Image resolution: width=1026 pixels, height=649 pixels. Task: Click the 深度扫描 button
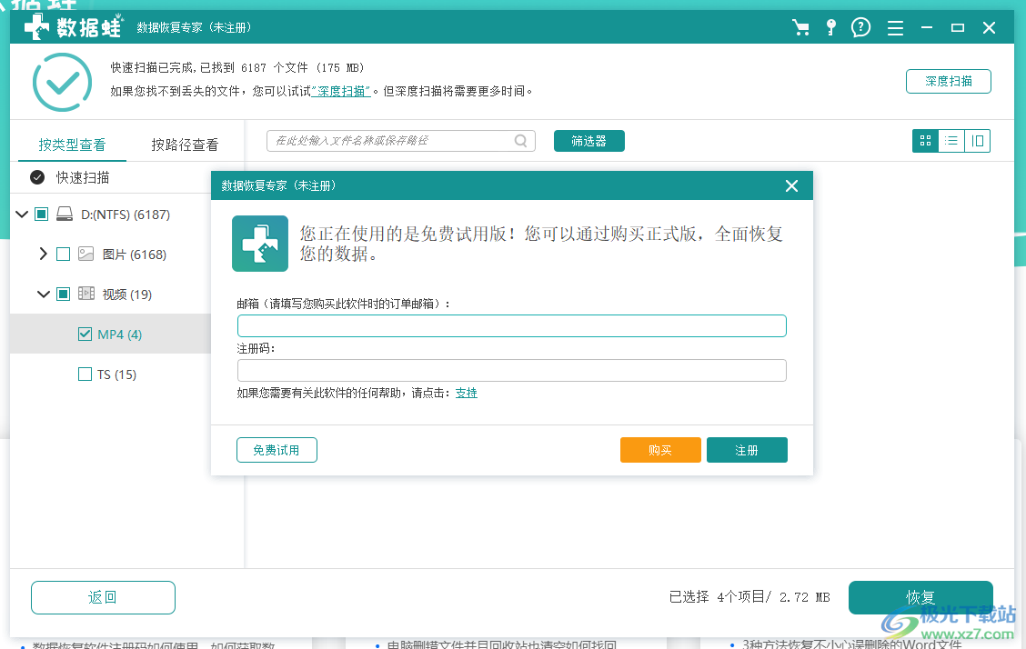(949, 81)
